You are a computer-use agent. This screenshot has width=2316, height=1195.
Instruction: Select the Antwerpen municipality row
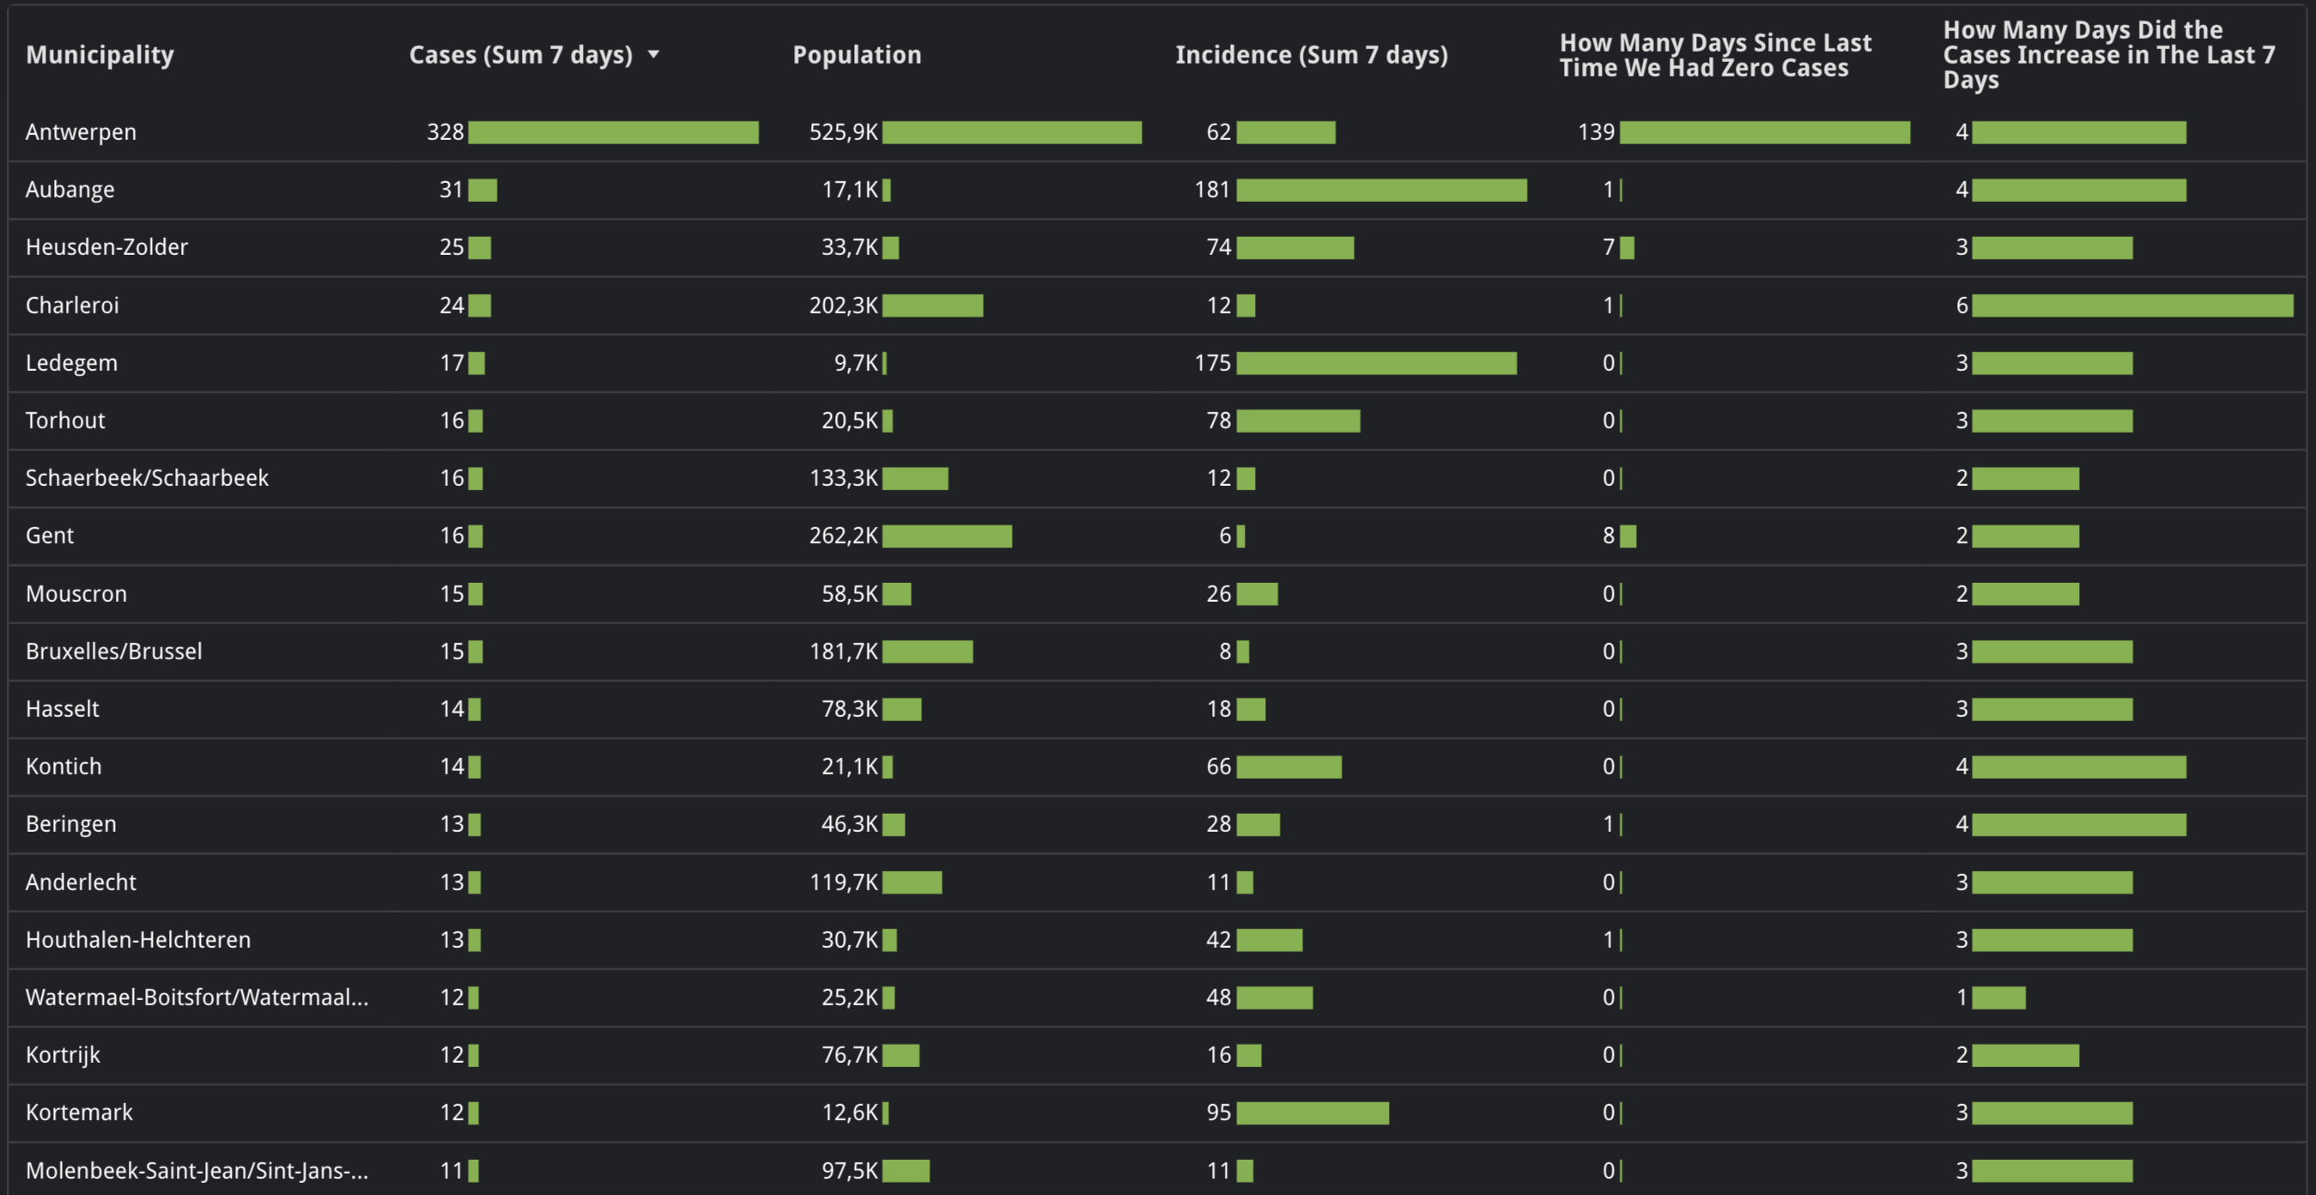click(81, 132)
